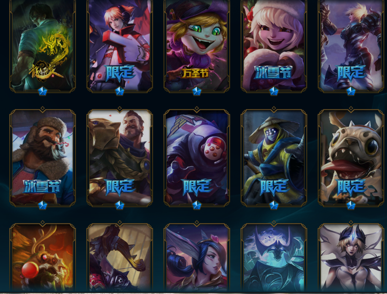Select the crossbow rat skin card
Viewport: 387px width, 294px height.
click(120, 258)
